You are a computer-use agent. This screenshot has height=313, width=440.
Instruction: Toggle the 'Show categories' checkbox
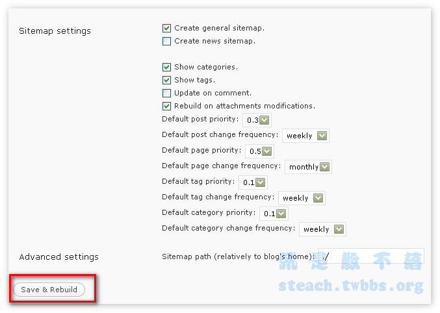167,67
